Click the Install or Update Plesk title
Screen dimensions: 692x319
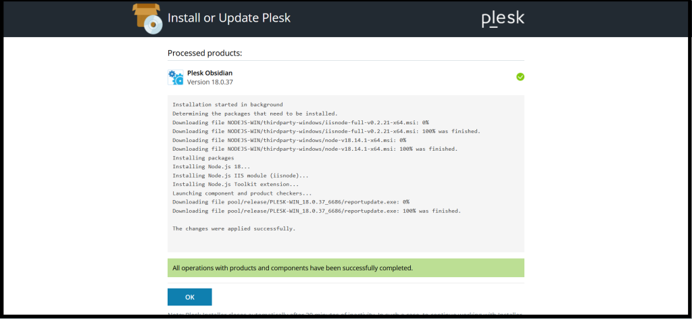[x=229, y=18]
